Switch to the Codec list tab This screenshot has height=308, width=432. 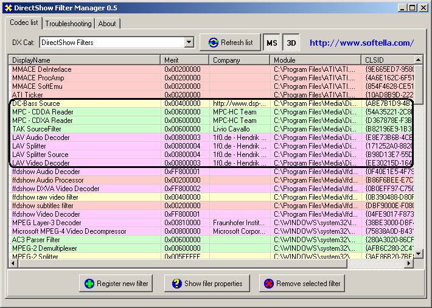[x=24, y=23]
